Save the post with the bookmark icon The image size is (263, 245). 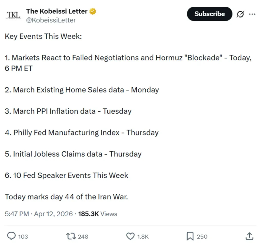coord(190,236)
